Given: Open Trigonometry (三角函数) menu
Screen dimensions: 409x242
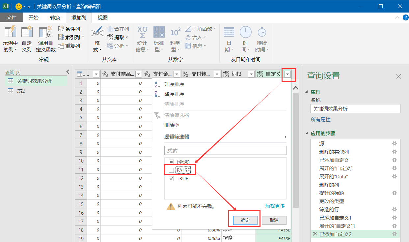Looking at the screenshot, I should pyautogui.click(x=200, y=29).
